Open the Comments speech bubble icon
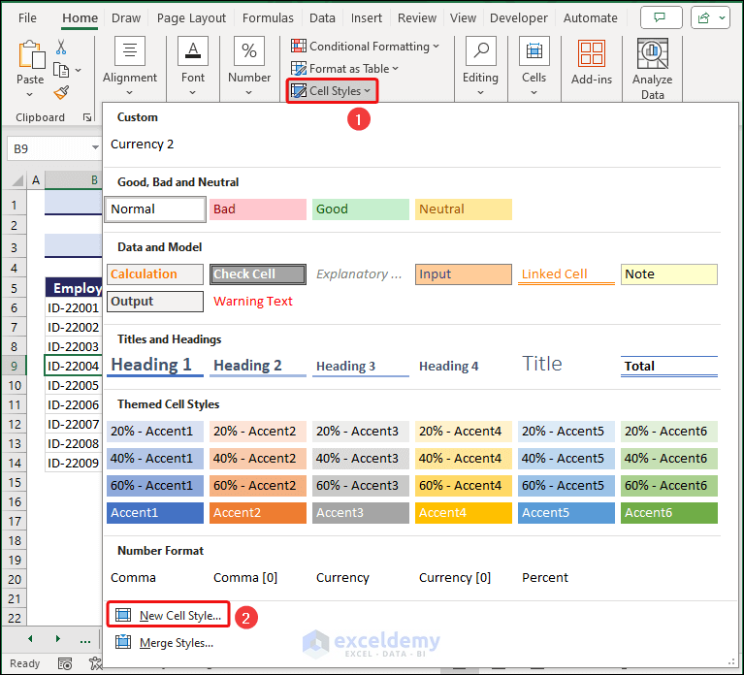The height and width of the screenshot is (675, 744). pos(661,18)
